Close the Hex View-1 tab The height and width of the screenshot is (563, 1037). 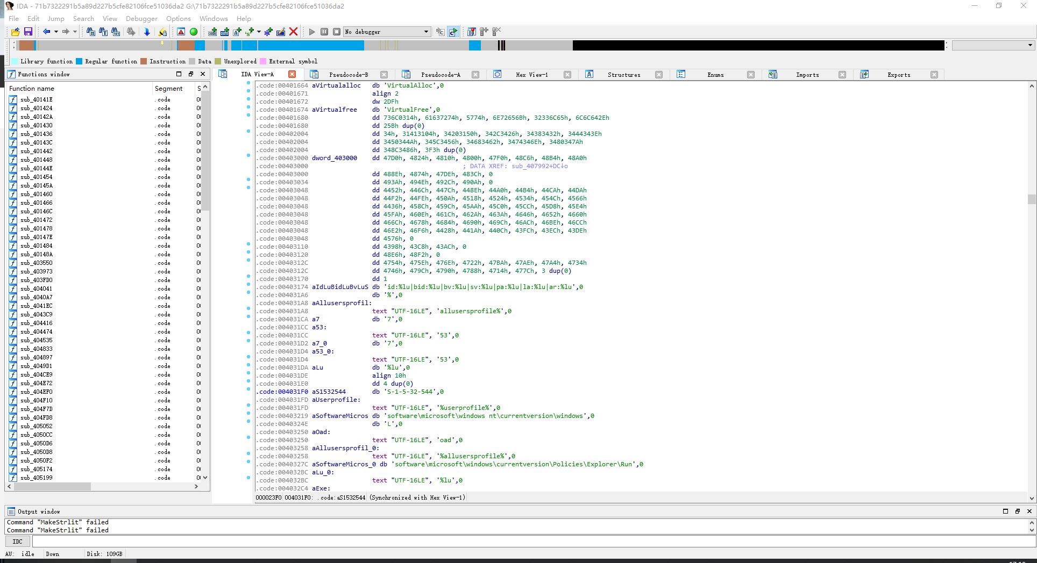click(567, 75)
